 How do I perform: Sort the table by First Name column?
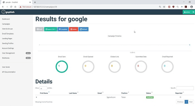tap(44, 93)
